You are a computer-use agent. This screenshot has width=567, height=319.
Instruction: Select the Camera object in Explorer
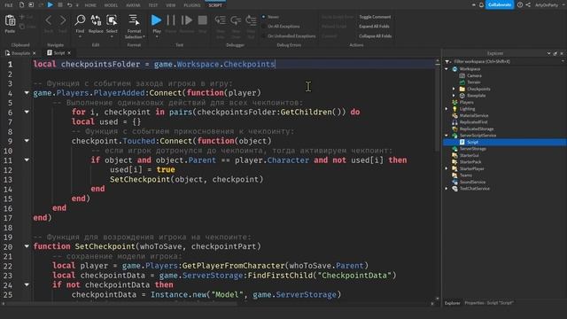coord(474,75)
